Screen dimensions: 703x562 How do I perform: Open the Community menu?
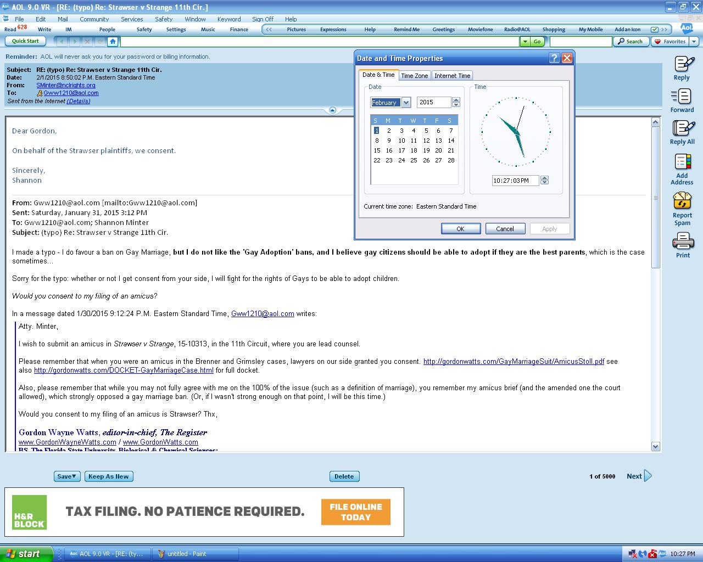click(x=94, y=19)
